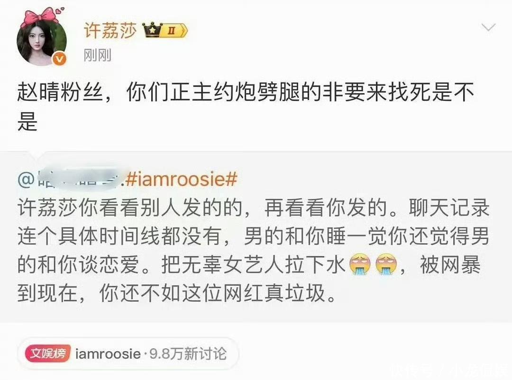
Task: Click the orange V verified badge
Action: [59, 59]
